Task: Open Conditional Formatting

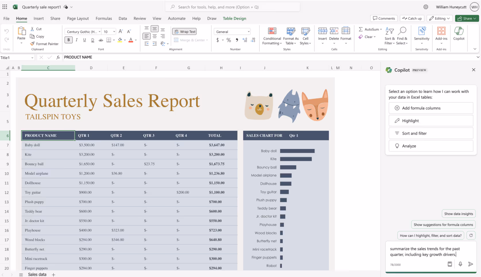Action: click(272, 36)
